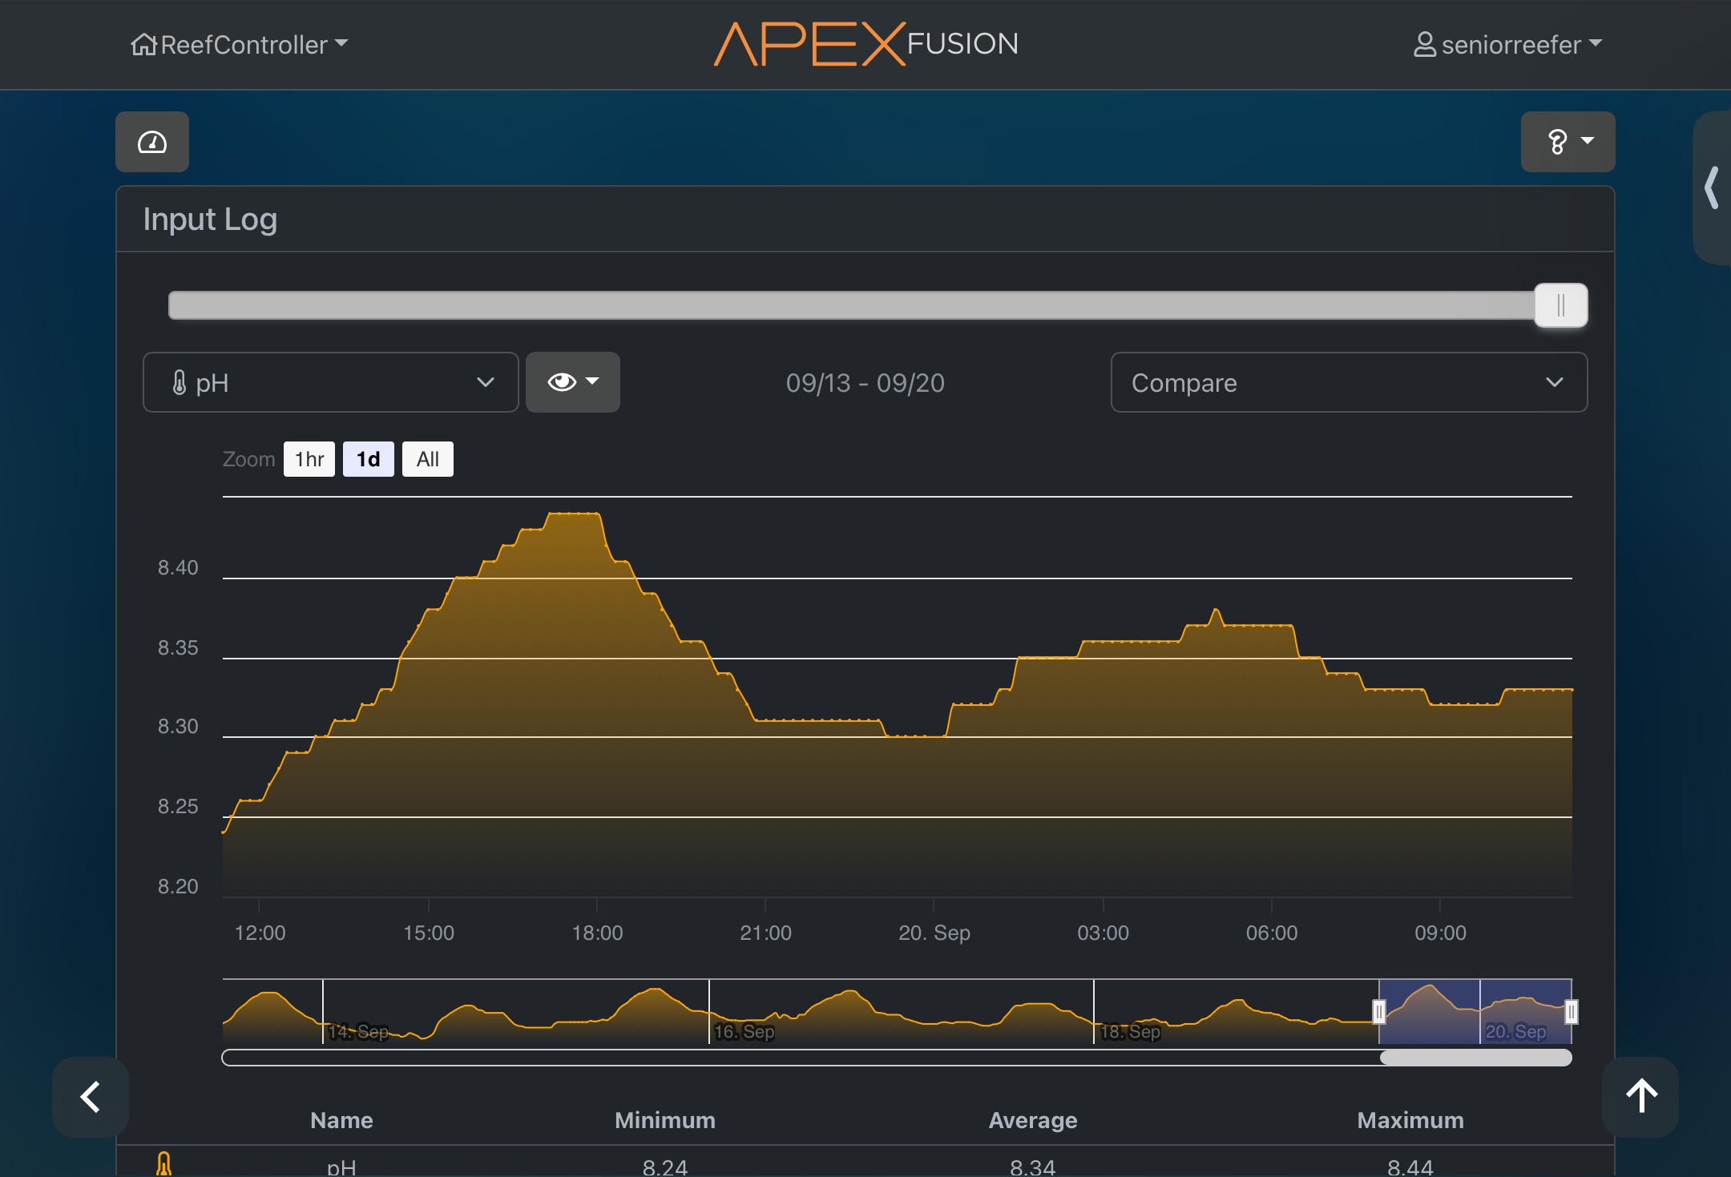Select the 1d zoom option
The image size is (1731, 1177).
point(368,459)
